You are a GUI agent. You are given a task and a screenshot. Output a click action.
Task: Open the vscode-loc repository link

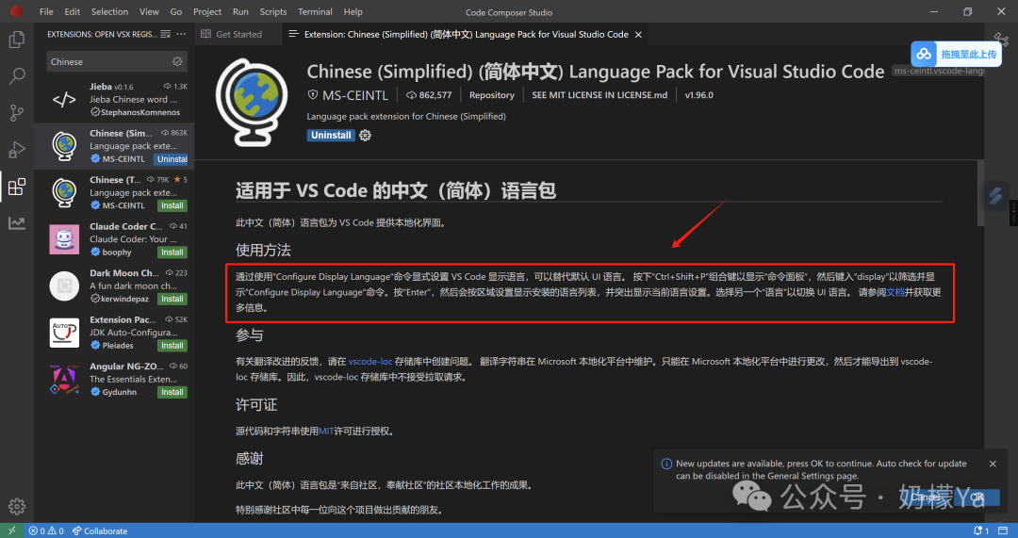[x=370, y=362]
